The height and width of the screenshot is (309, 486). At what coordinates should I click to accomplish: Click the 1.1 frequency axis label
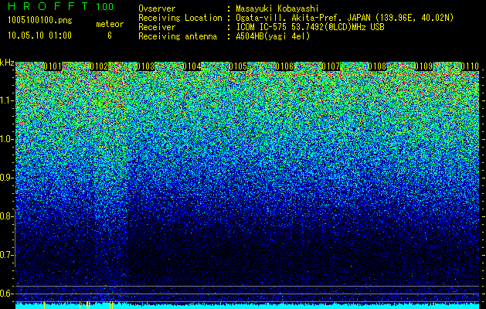tap(7, 100)
